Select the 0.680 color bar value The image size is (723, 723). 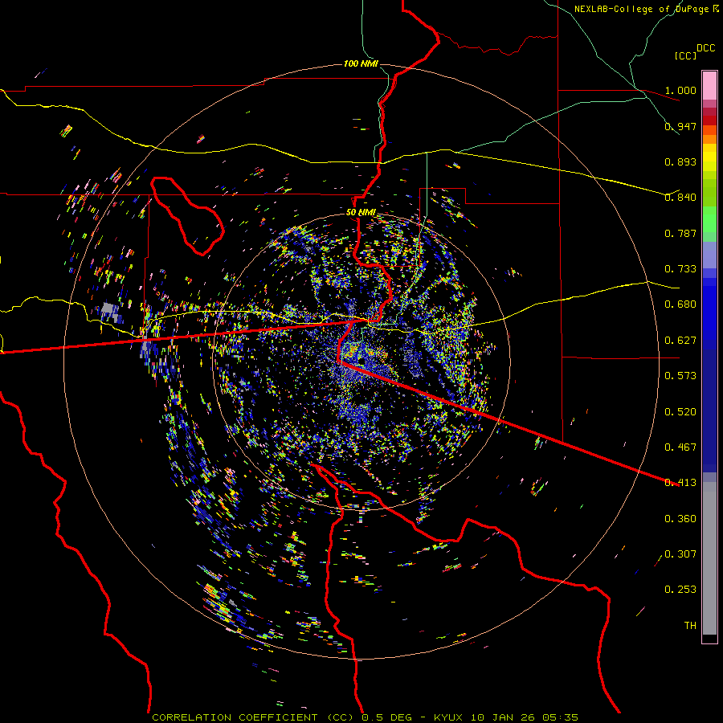(680, 304)
